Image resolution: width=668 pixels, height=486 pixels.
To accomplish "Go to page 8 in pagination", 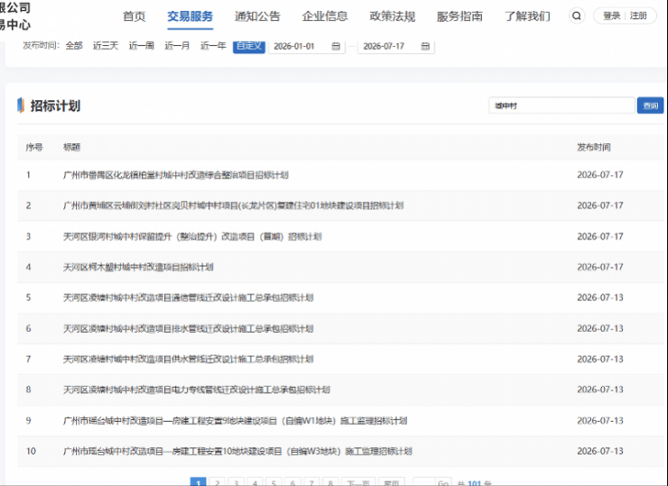I will pos(330,482).
